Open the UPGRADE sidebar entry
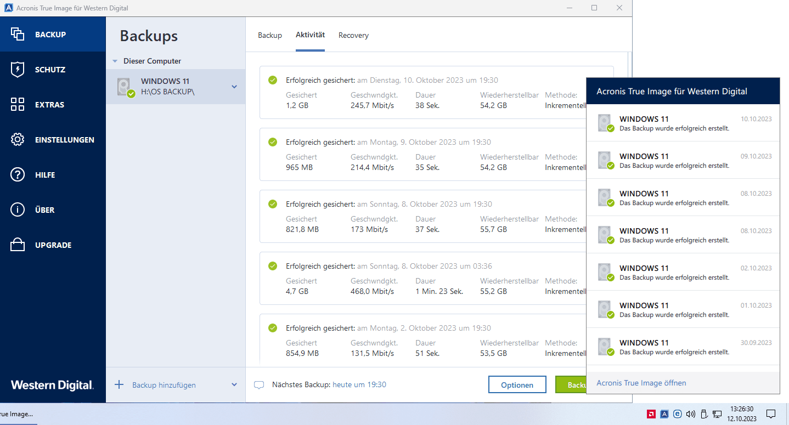This screenshot has height=425, width=789. 53,245
